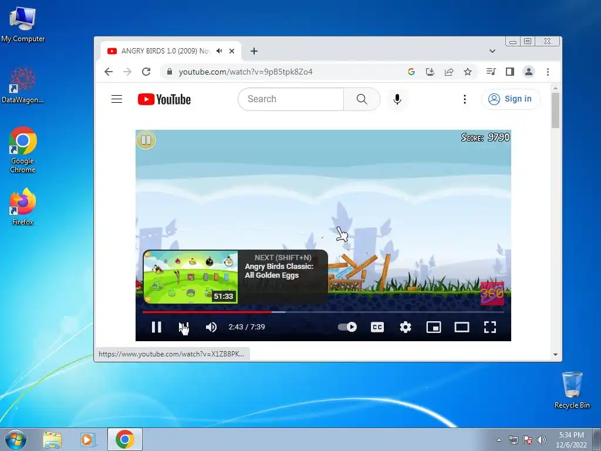Enter full screen mode
Screen dimensions: 601x451
[490, 327]
